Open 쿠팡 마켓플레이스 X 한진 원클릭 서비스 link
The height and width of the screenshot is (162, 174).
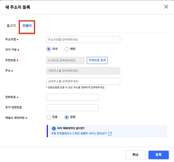[x=79, y=134]
